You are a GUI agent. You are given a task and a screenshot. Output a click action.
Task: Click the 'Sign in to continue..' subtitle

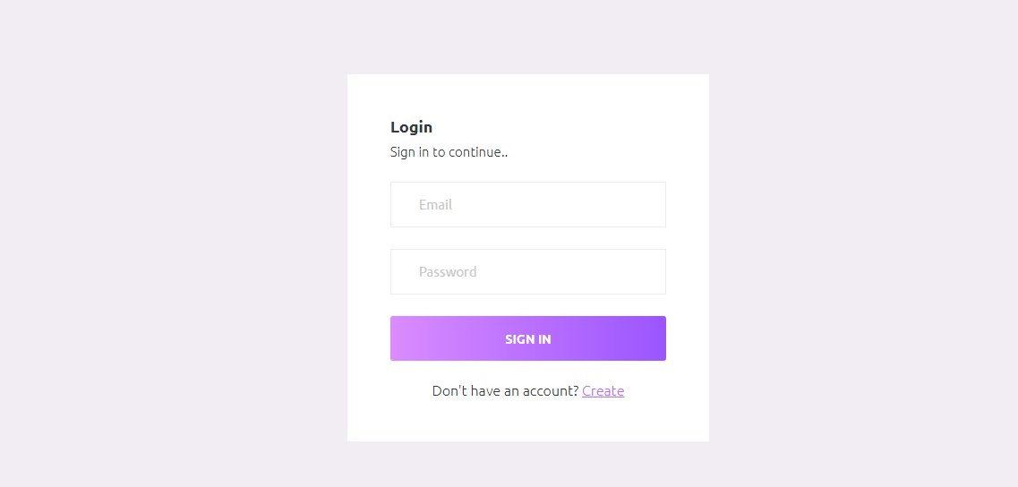(x=449, y=152)
